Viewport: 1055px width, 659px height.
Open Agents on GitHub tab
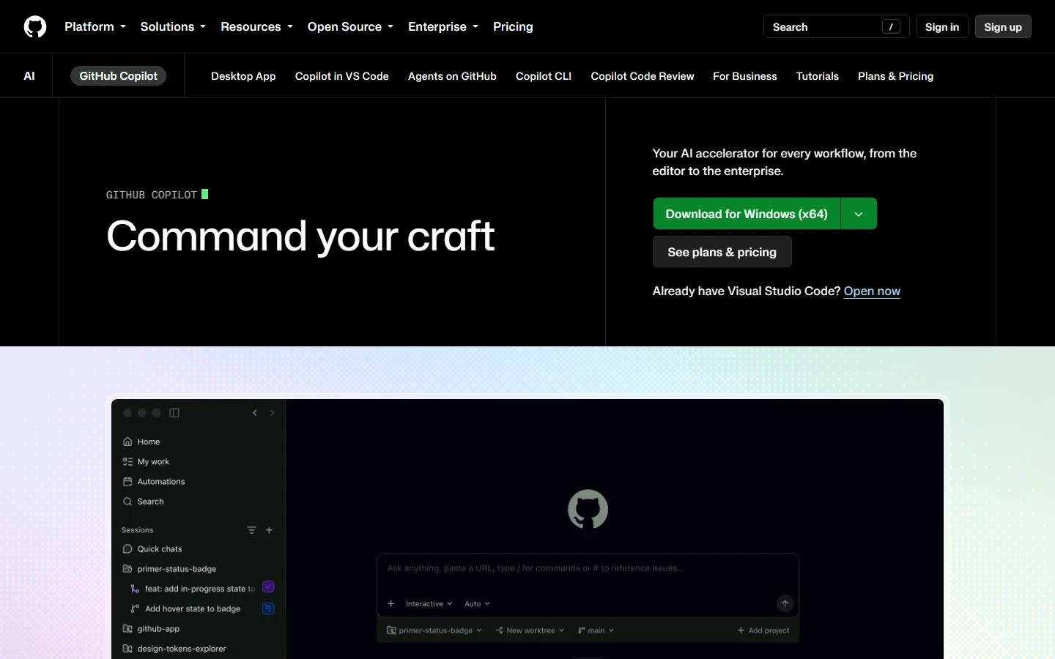coord(452,76)
